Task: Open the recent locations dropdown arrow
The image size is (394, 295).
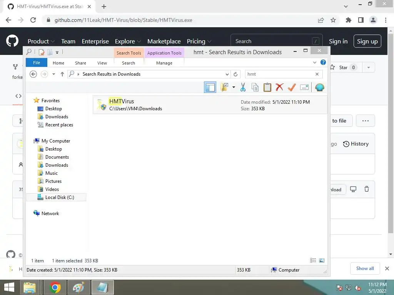Action: pyautogui.click(x=53, y=74)
